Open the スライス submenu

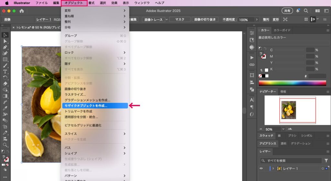(x=95, y=134)
